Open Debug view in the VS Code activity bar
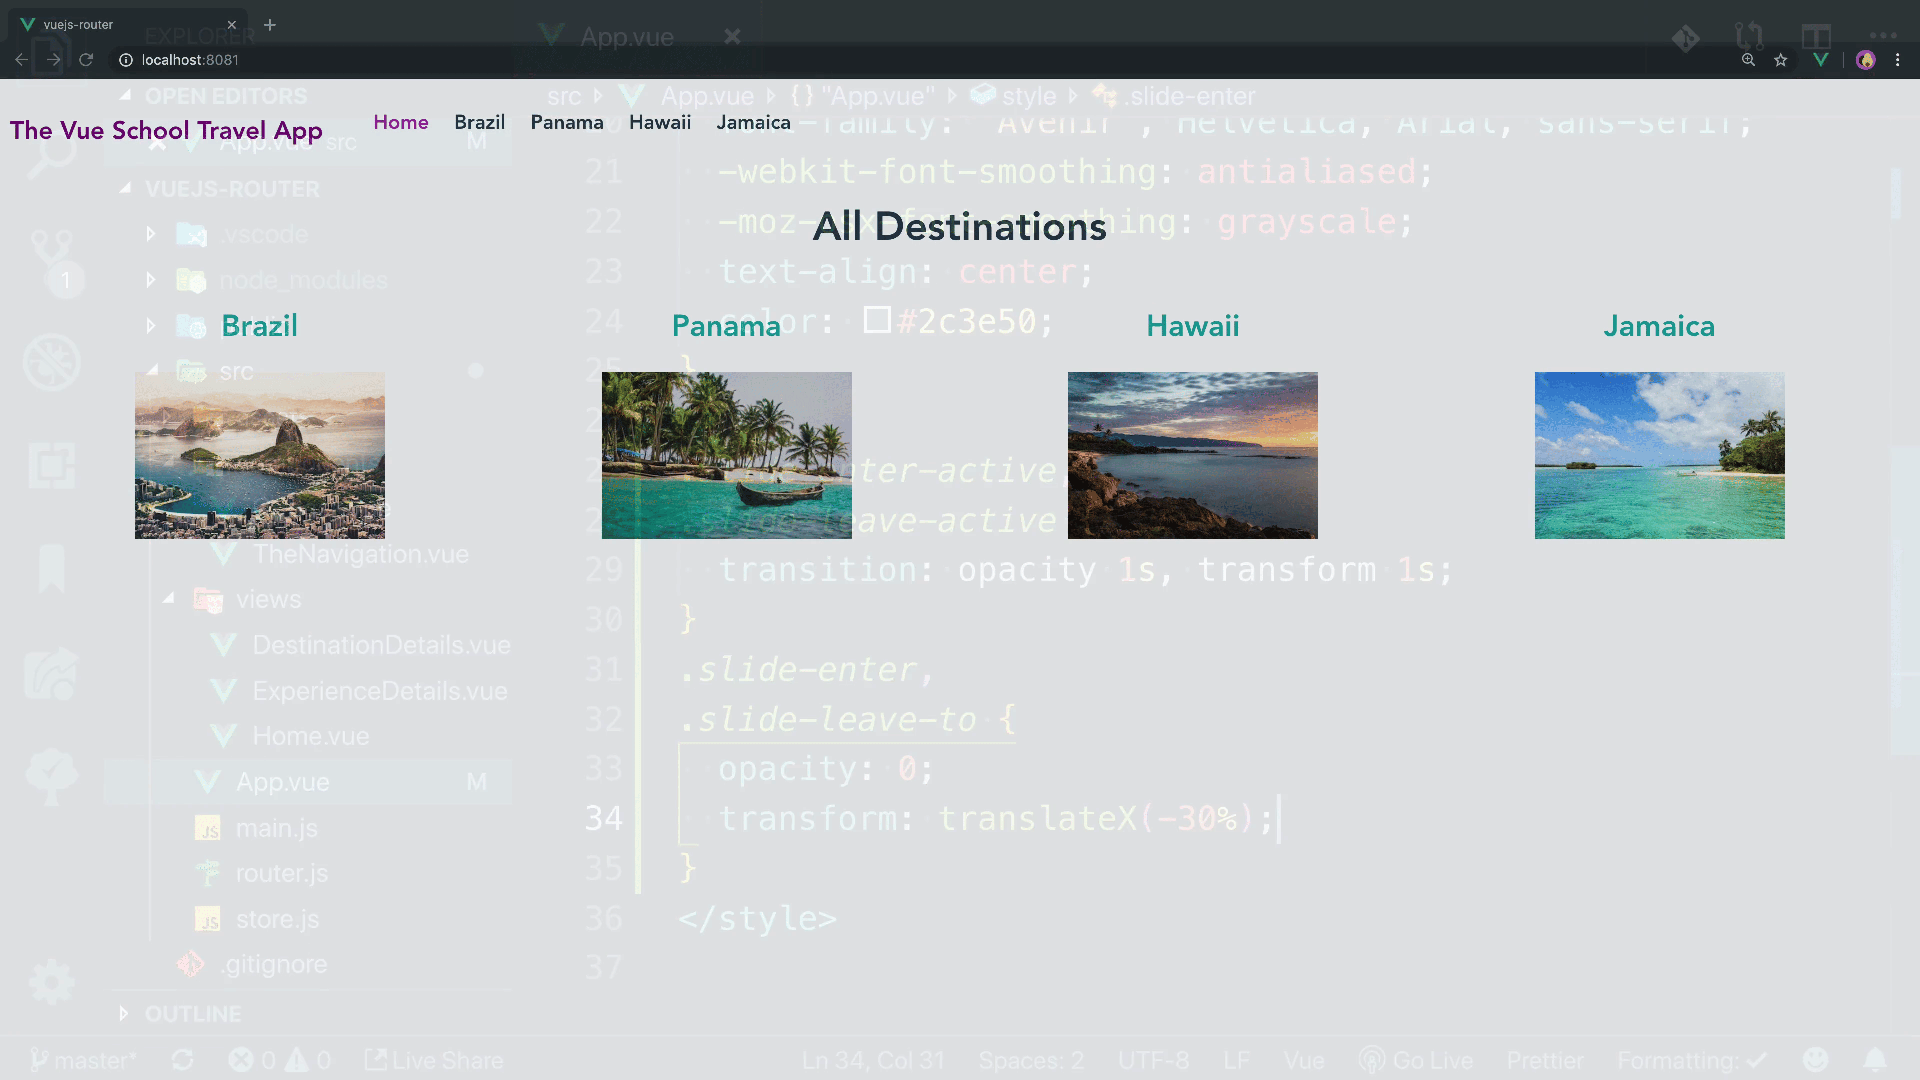The height and width of the screenshot is (1080, 1920). pos(51,363)
